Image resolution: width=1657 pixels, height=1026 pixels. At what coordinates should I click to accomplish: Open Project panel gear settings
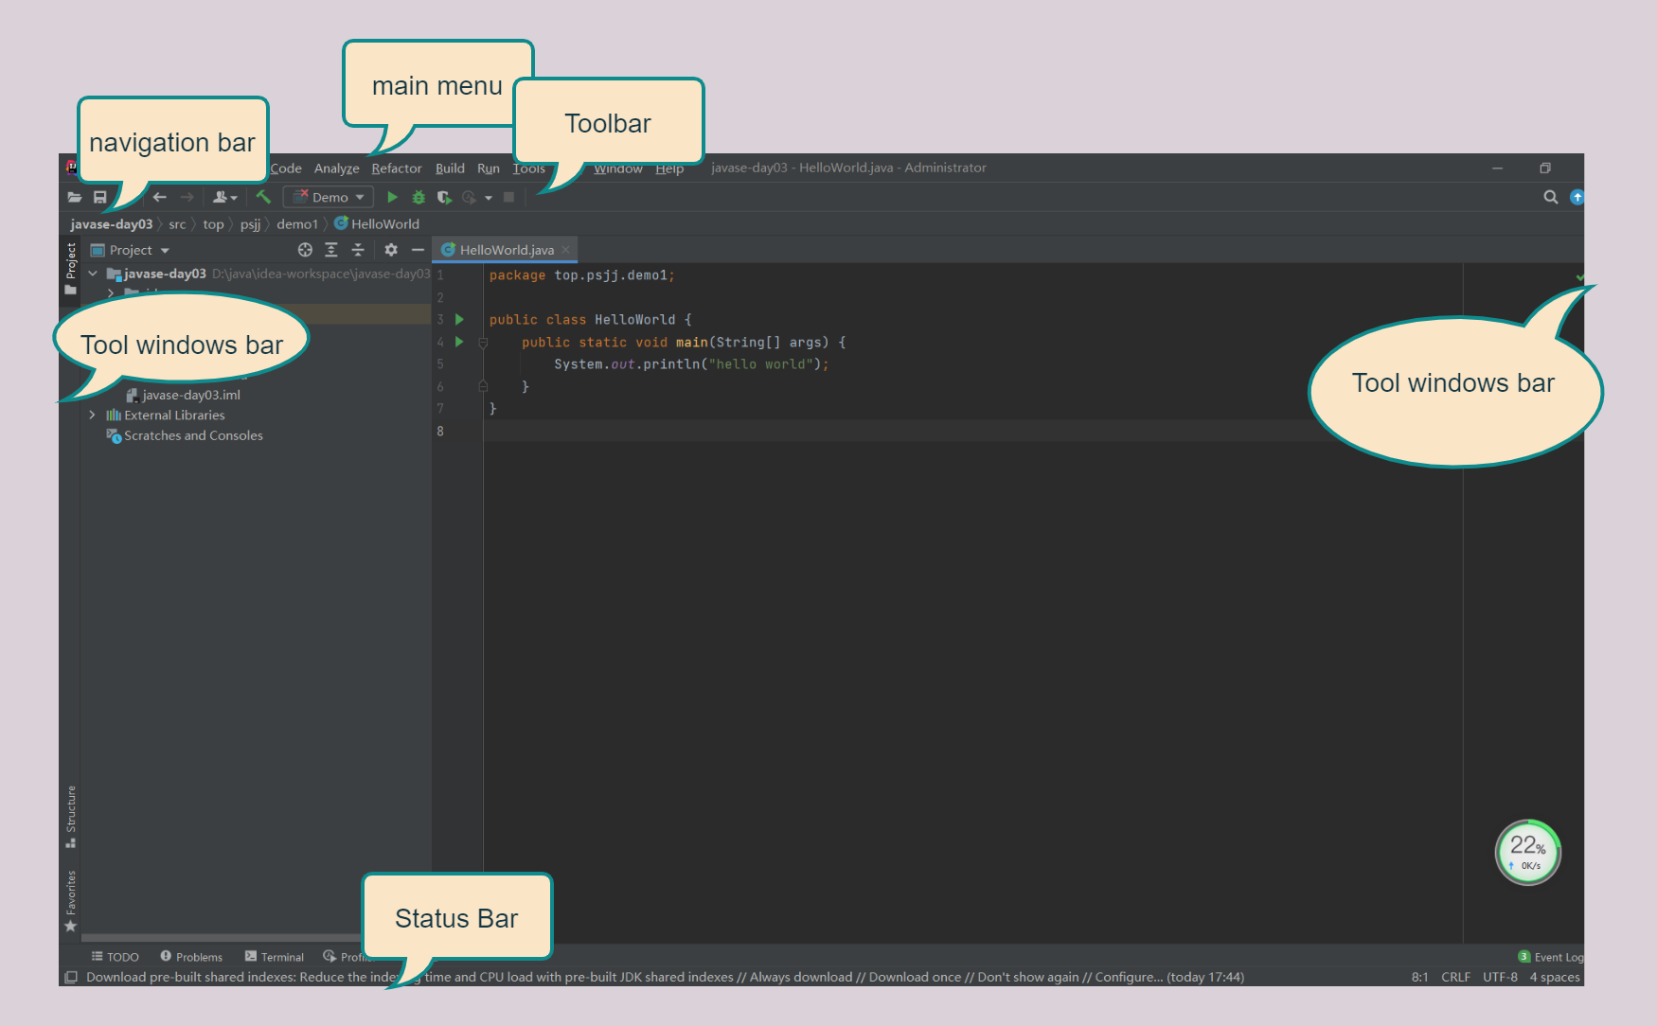[x=391, y=250]
